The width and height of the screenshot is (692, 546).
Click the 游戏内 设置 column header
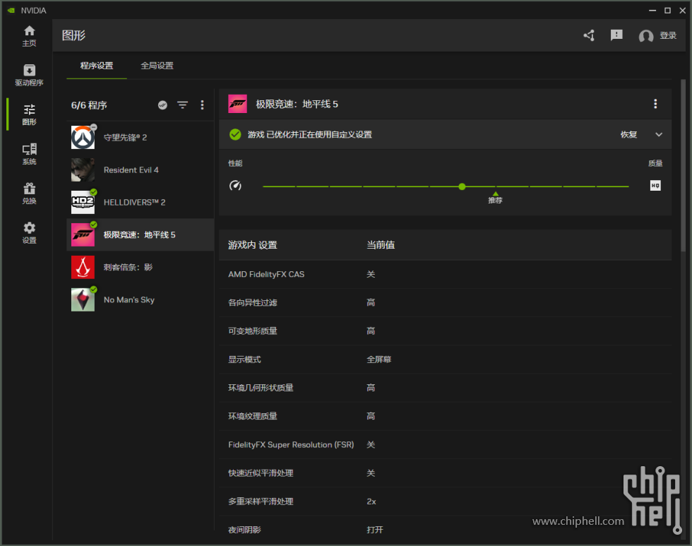[253, 245]
